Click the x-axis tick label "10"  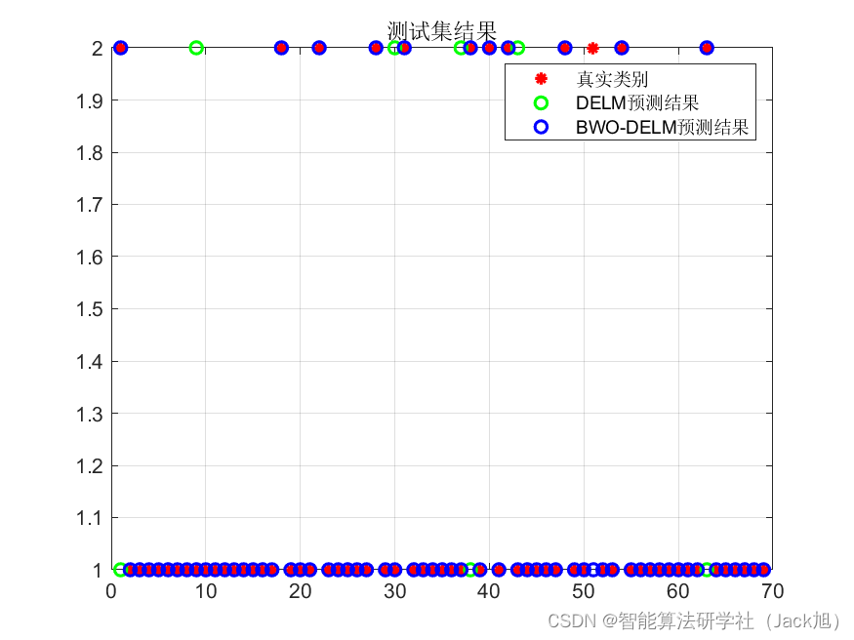click(205, 591)
